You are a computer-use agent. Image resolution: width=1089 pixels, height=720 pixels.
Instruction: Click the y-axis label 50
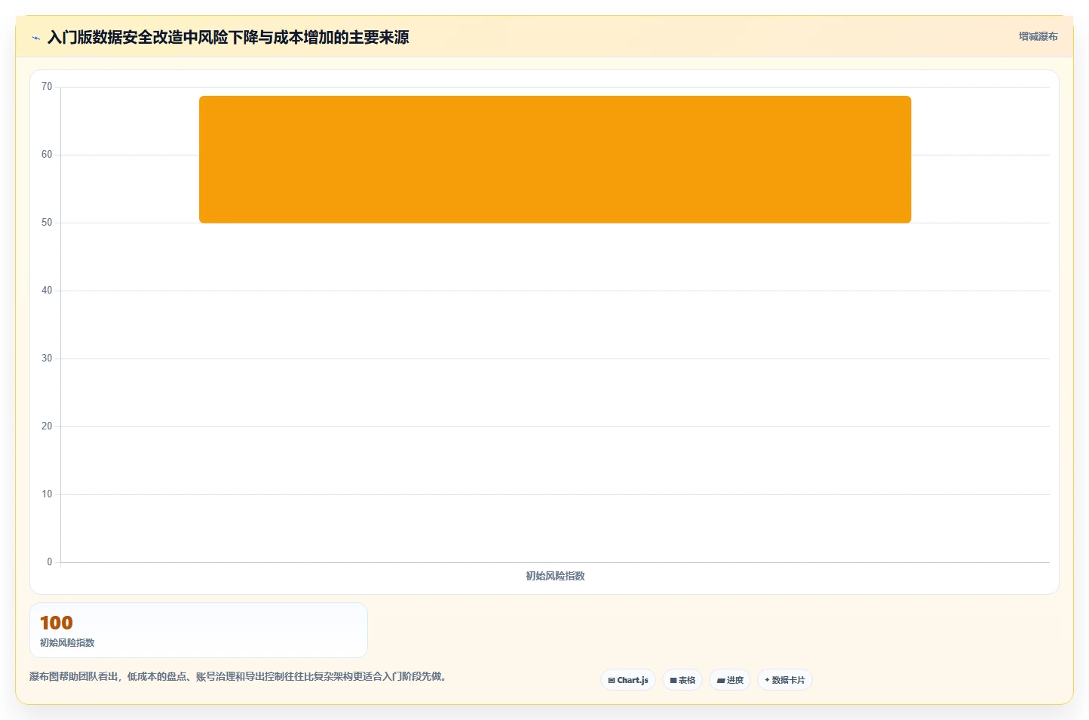coord(47,223)
